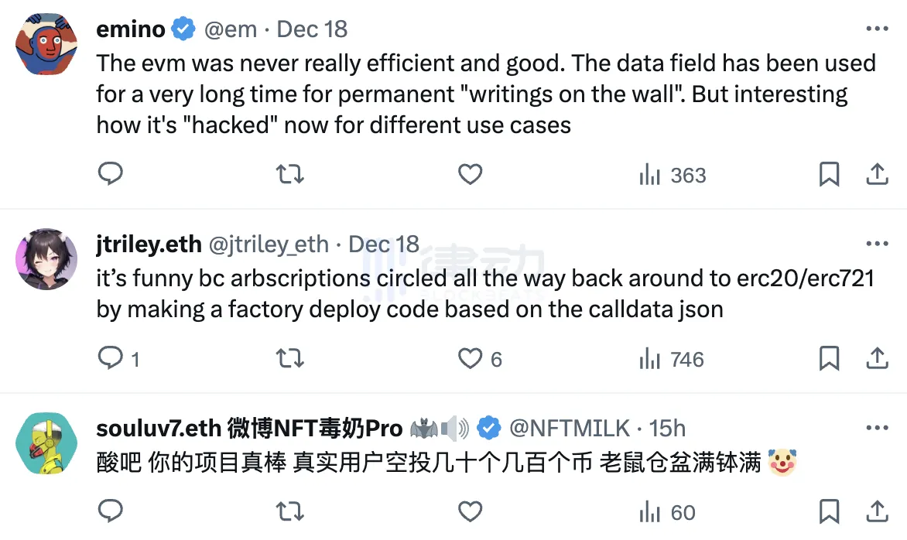Viewport: 907px width, 540px height.
Task: Like jtriley.eth's tweet with 6 likes
Action: pyautogui.click(x=470, y=358)
